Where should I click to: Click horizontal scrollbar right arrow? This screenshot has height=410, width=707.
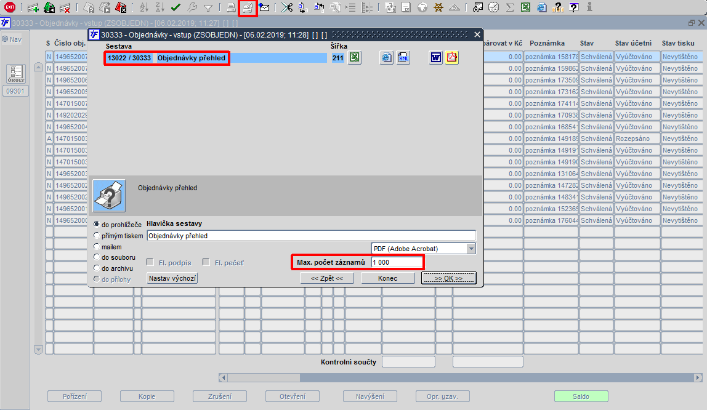point(698,377)
